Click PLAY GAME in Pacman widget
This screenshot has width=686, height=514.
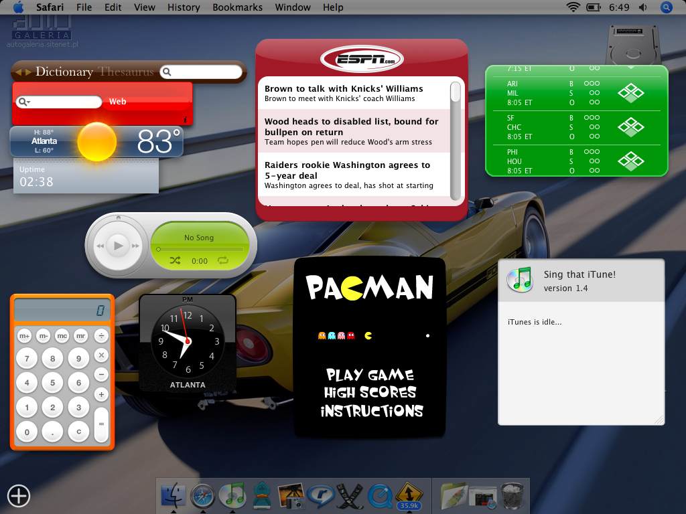370,375
